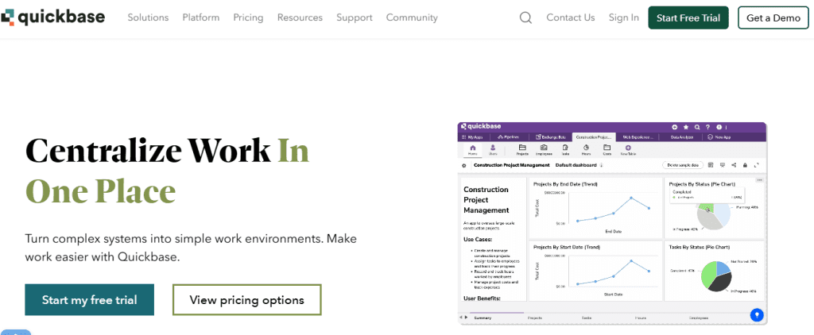Click the lock icon in dashboard toolbar
Screen dimensions: 814x335
click(x=745, y=165)
